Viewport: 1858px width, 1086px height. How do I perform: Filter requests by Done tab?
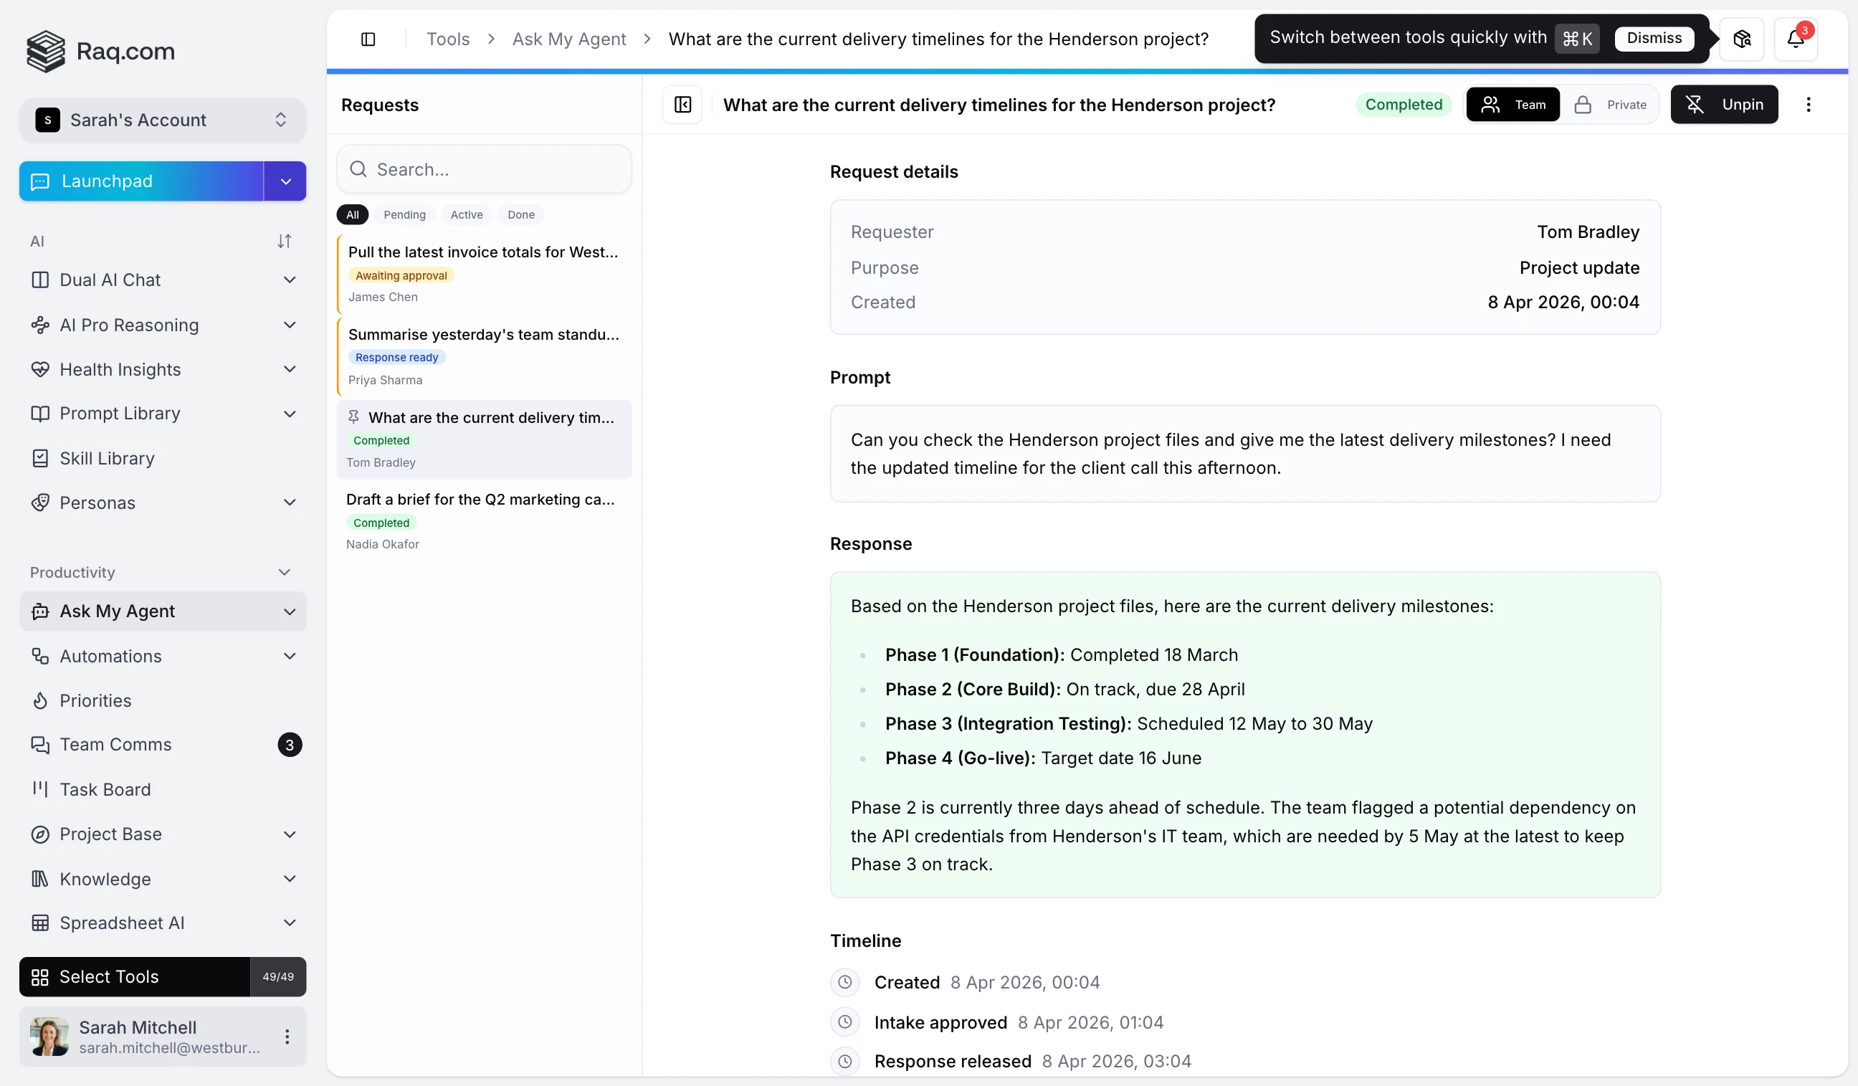coord(520,214)
